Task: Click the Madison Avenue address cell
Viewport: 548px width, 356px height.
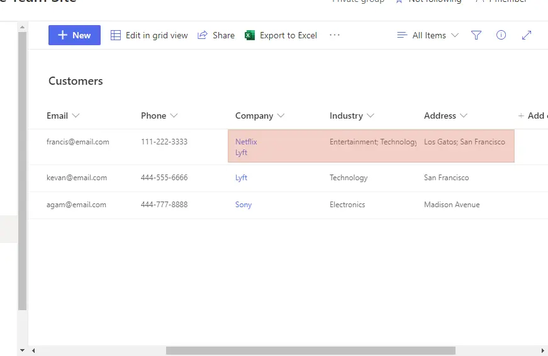Action: point(452,205)
